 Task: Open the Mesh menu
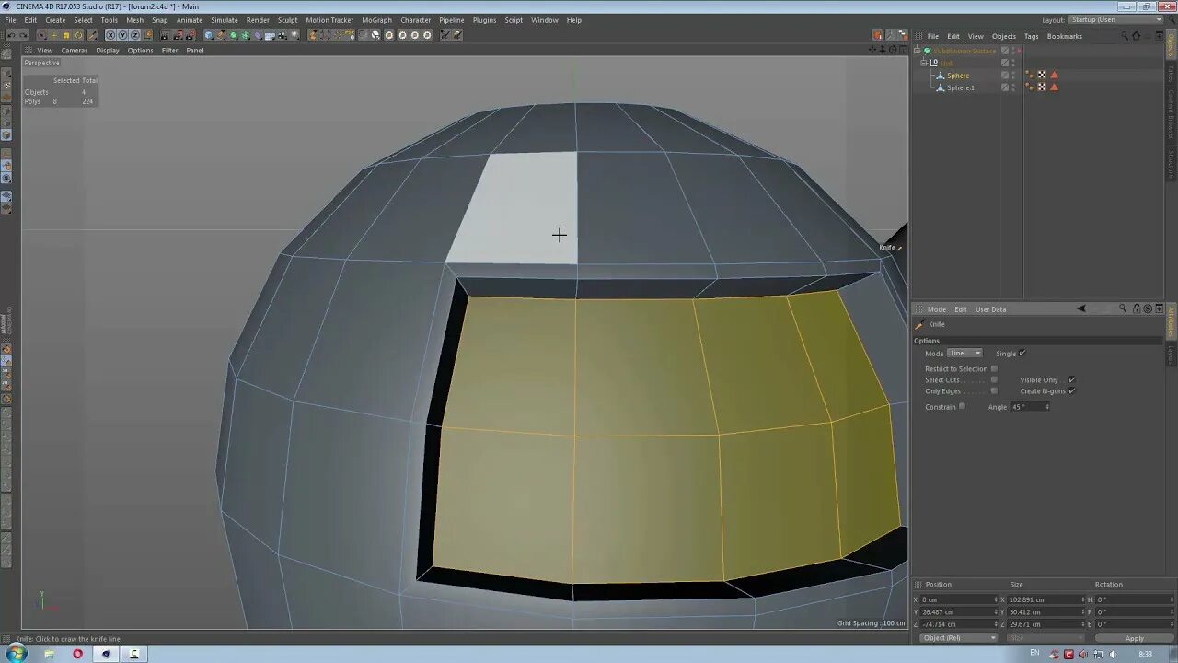pos(134,20)
